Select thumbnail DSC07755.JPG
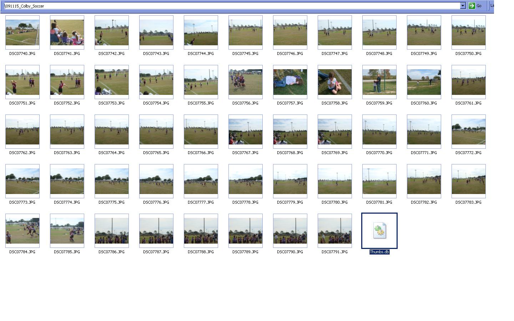 pos(201,82)
